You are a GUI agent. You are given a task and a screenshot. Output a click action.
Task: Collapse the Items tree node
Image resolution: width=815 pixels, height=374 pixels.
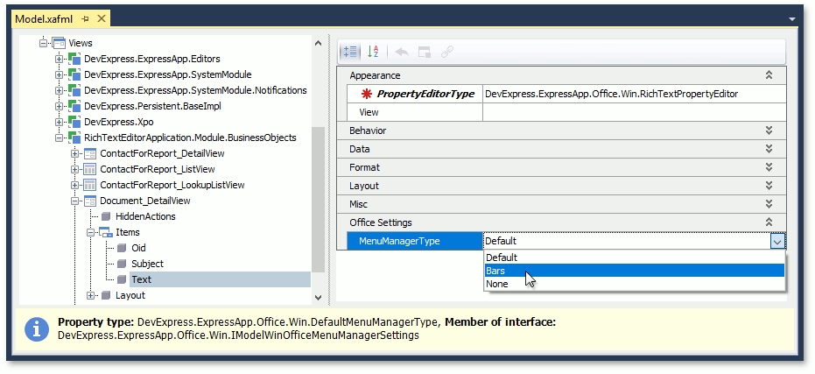(90, 232)
